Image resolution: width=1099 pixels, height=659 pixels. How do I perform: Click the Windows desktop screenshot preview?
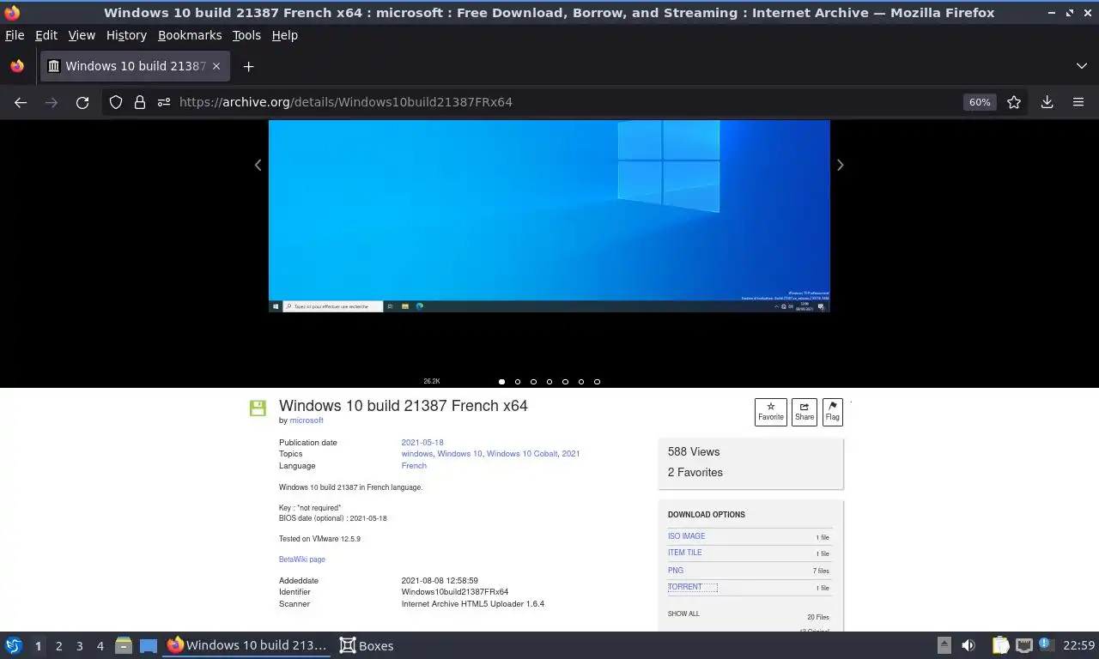click(x=549, y=215)
